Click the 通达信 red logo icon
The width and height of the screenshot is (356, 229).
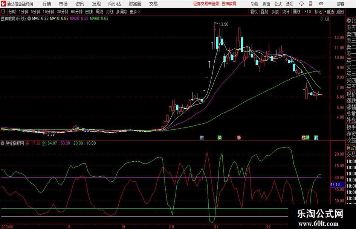(3, 4)
